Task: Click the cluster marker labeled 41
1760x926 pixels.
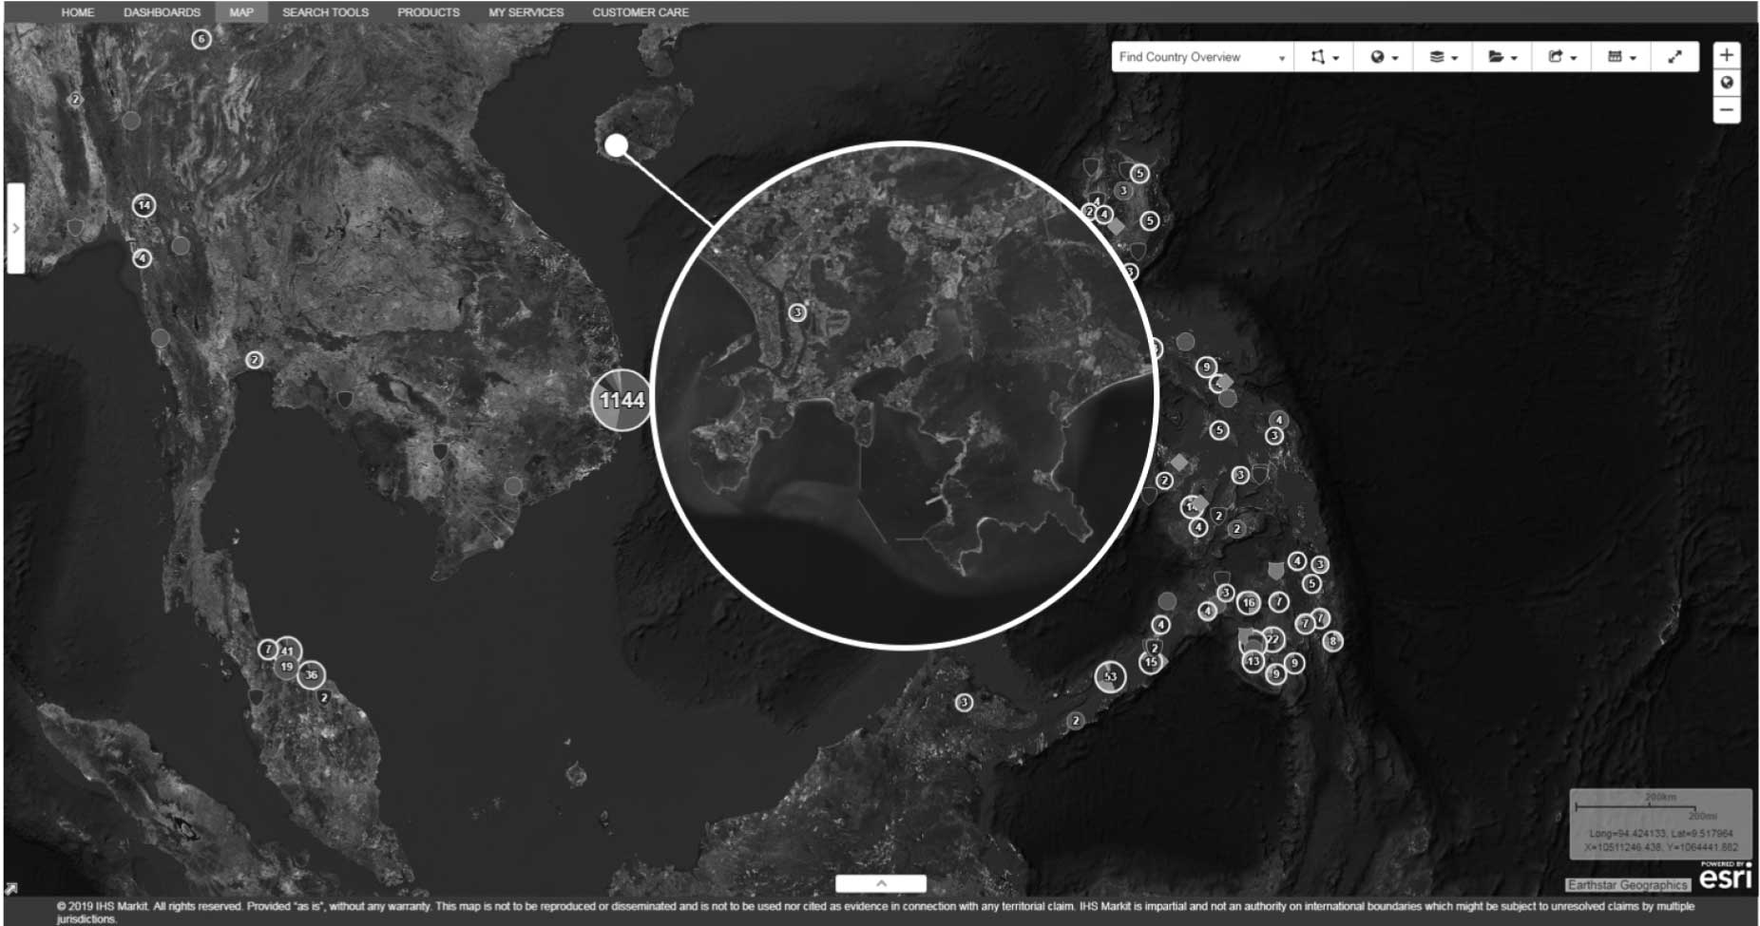Action: [x=288, y=651]
